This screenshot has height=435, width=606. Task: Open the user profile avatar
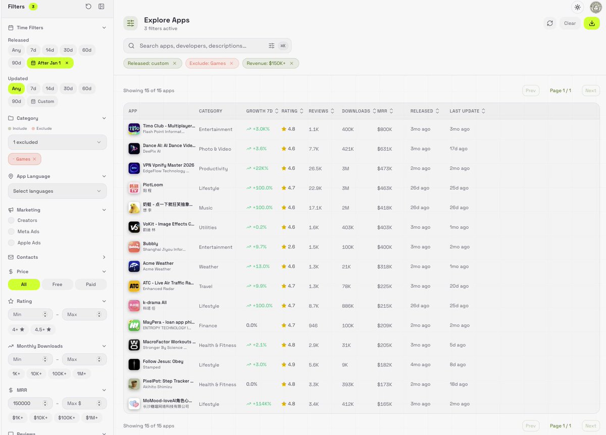click(x=596, y=7)
